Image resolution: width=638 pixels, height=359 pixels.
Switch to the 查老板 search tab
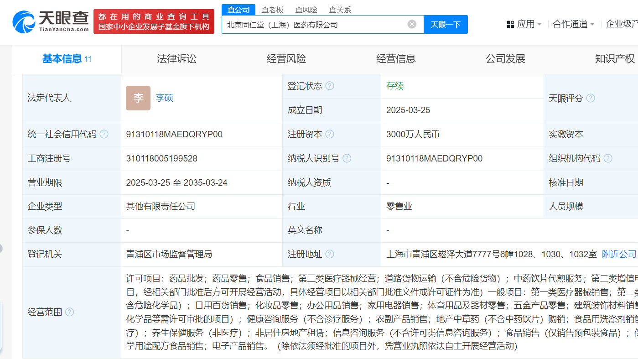(x=272, y=10)
